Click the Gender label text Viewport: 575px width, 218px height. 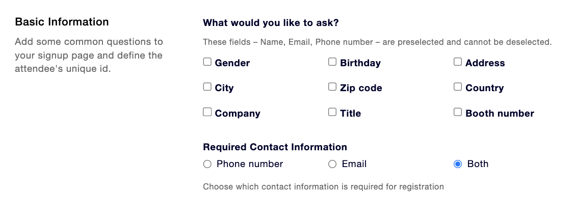pos(232,63)
